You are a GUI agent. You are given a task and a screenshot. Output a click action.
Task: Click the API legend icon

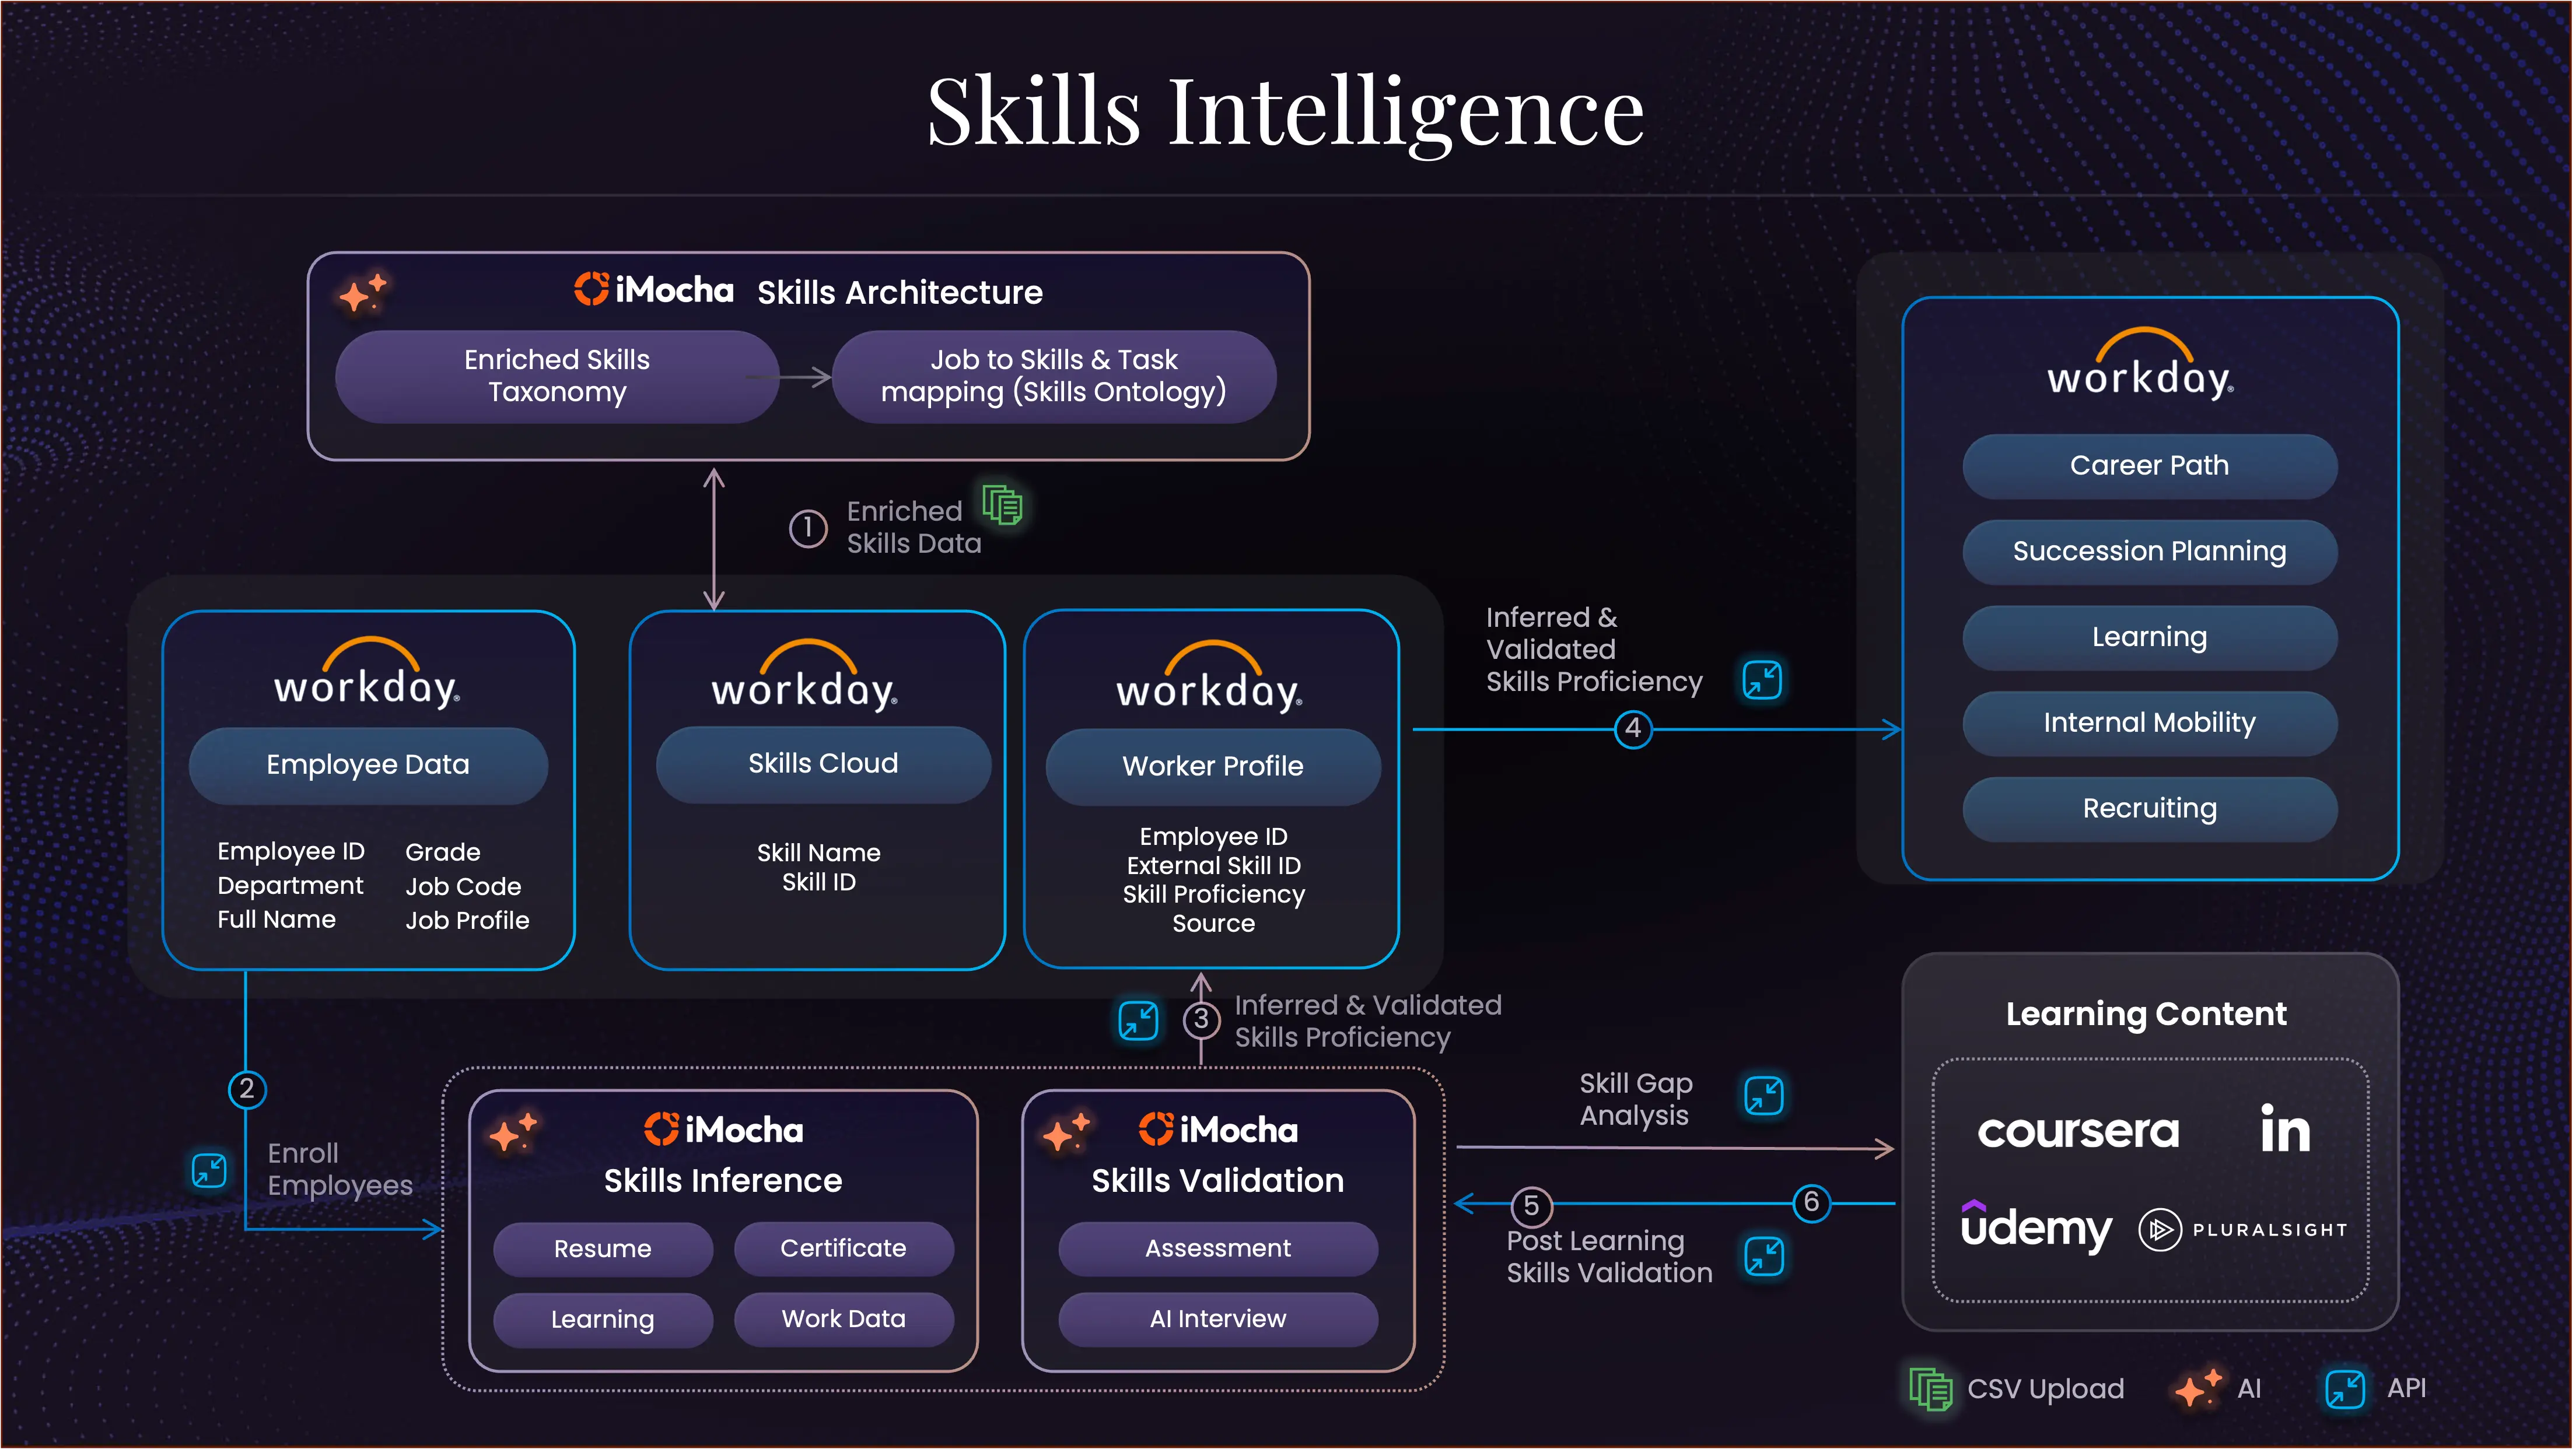(2345, 1390)
